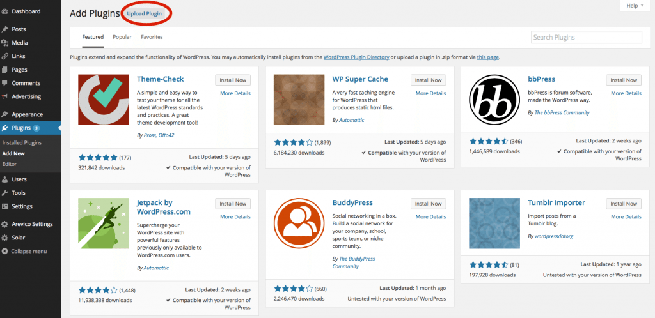
Task: Switch to the Featured tab
Action: pyautogui.click(x=93, y=37)
